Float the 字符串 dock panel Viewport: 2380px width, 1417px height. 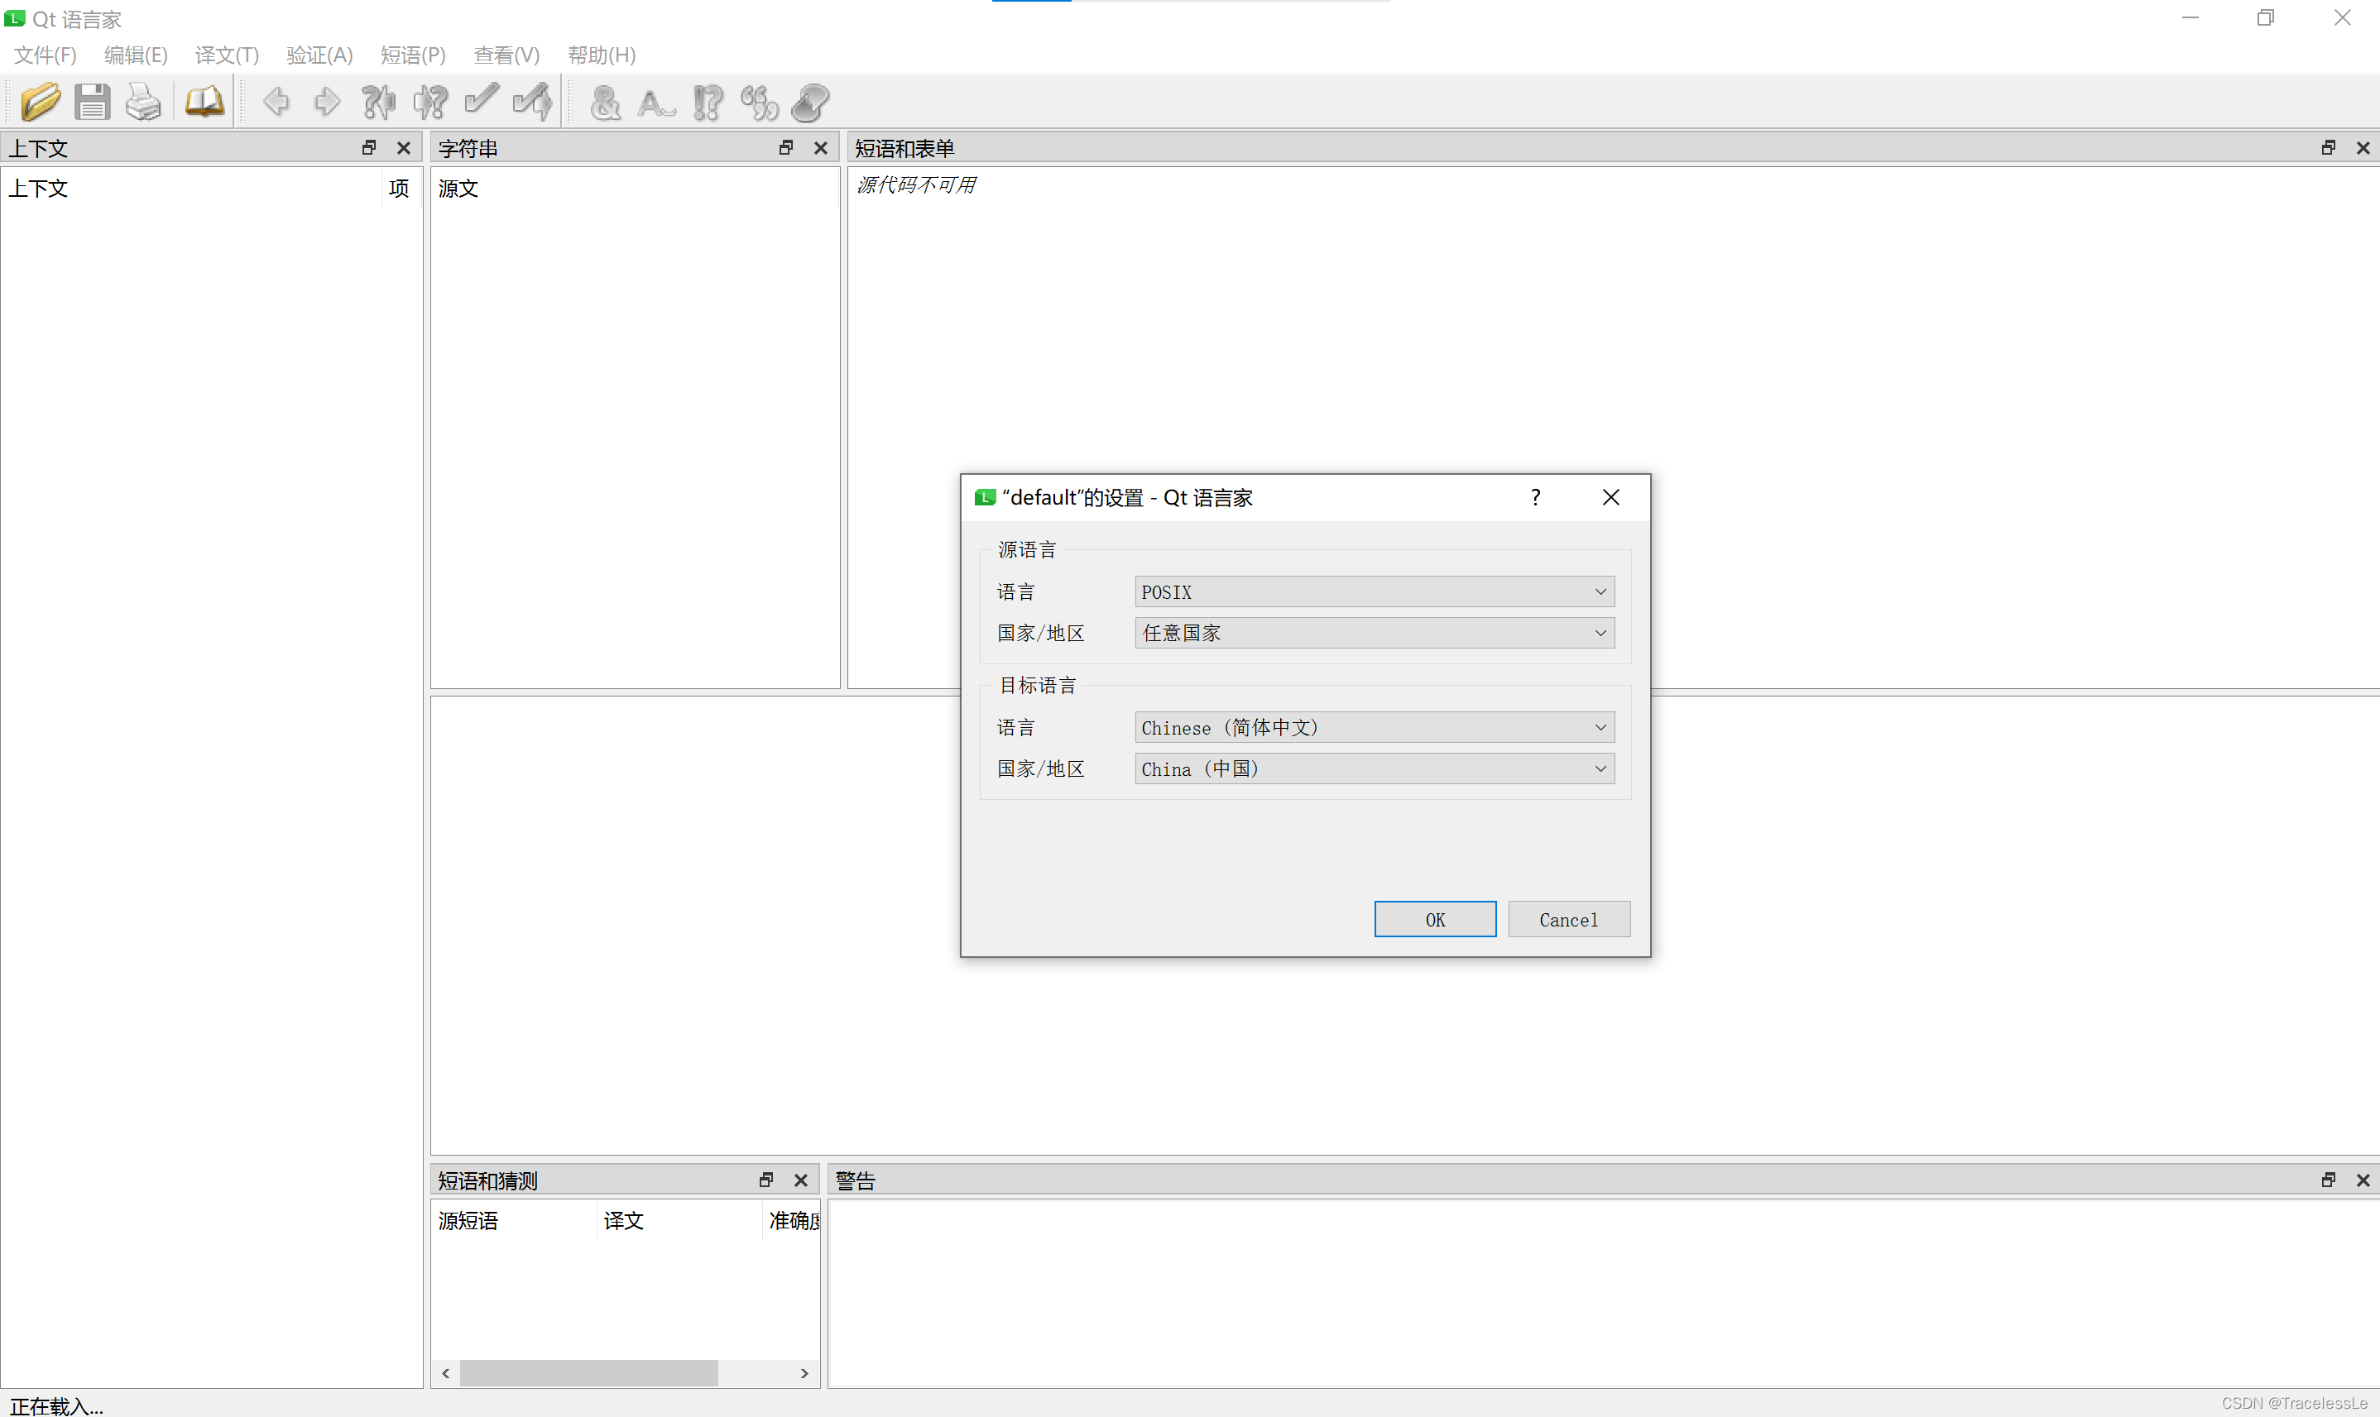786,148
